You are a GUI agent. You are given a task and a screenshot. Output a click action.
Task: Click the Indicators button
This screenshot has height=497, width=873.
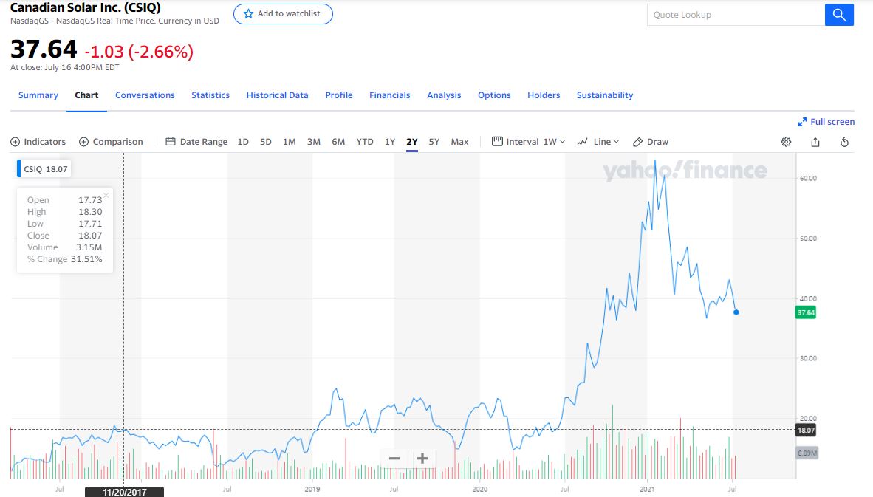click(38, 142)
